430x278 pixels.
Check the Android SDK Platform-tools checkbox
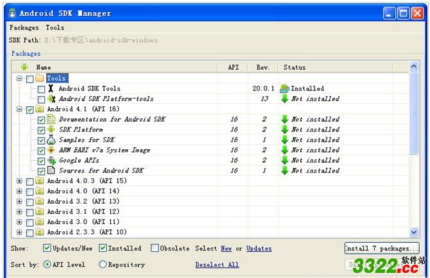[41, 99]
